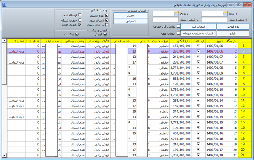Click the 'وضعیت ارسالی' column header
Screen dimensions: 254x160
coord(74,41)
